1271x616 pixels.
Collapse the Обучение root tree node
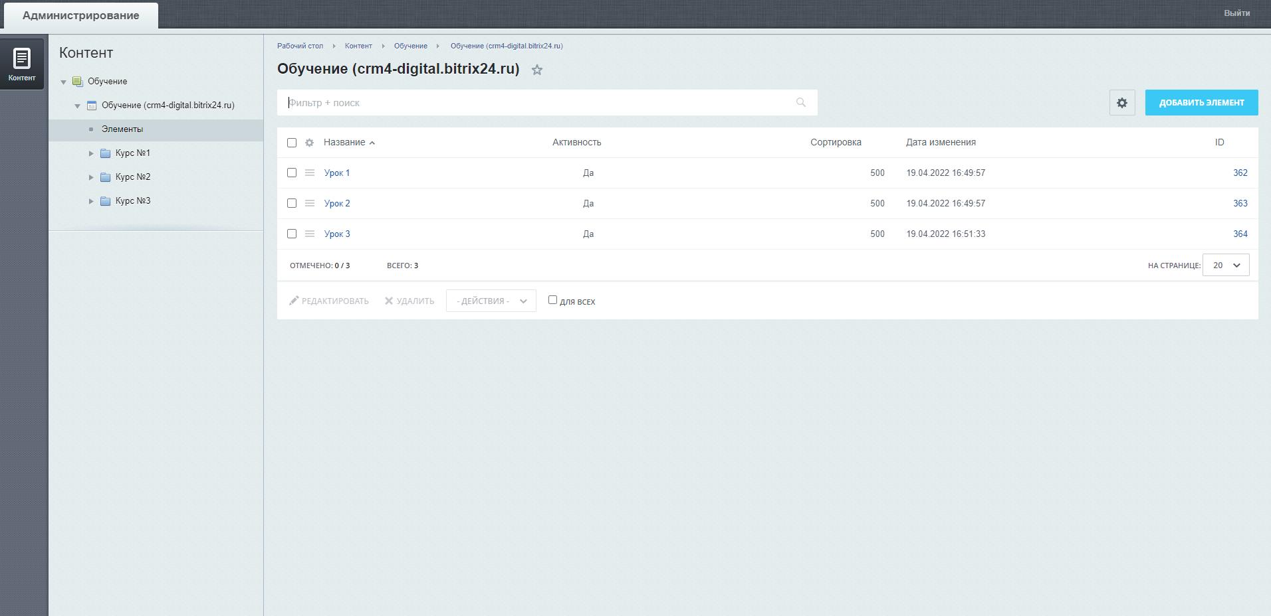tap(64, 82)
